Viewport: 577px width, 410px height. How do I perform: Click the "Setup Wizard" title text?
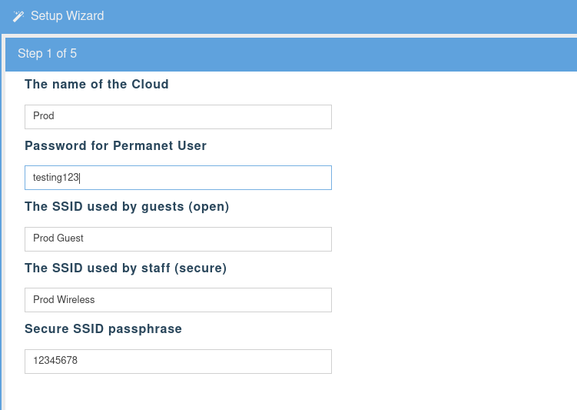[67, 16]
